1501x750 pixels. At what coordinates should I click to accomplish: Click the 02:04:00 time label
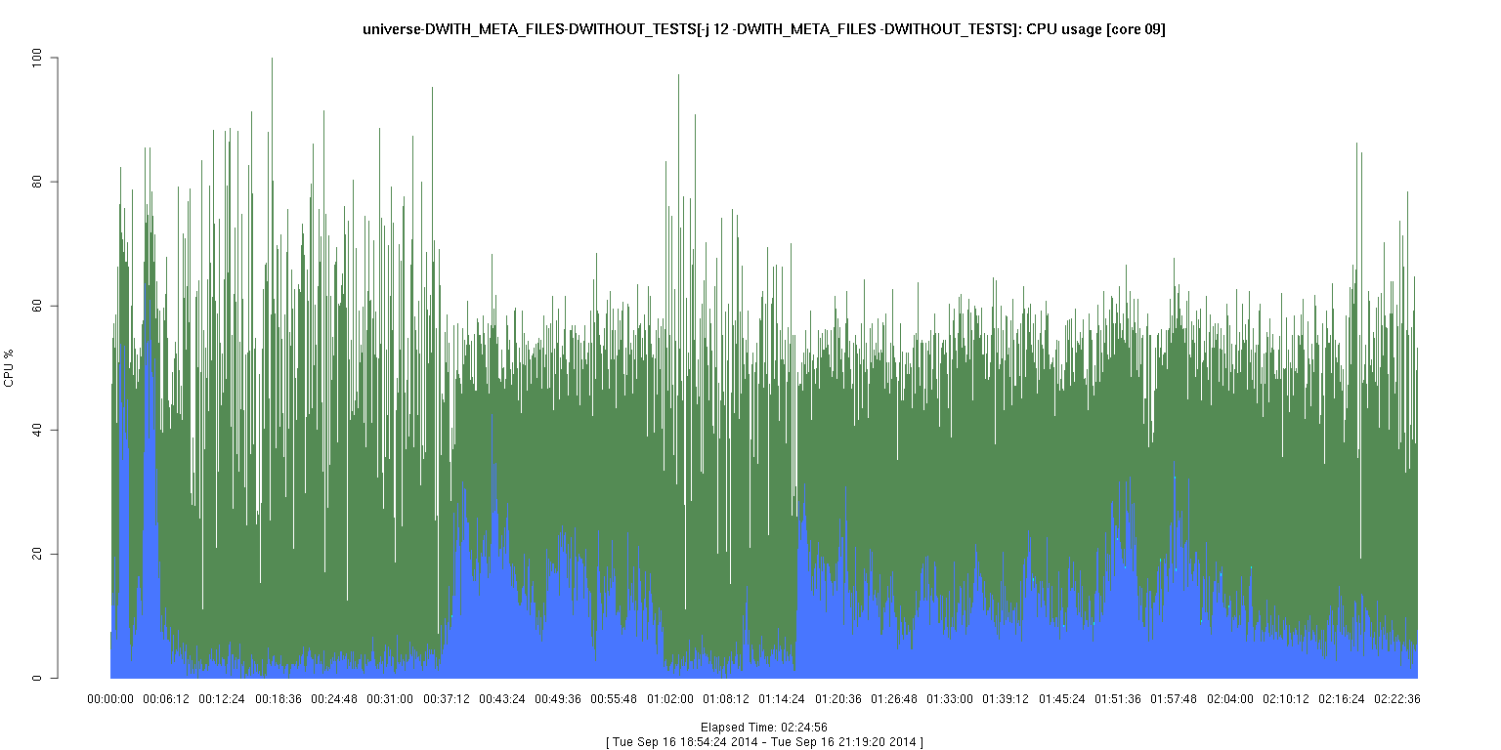(1229, 699)
